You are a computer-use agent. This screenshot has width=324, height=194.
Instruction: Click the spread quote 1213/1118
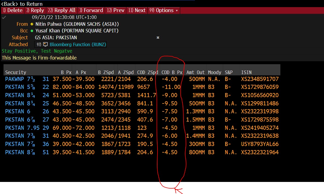116,128
